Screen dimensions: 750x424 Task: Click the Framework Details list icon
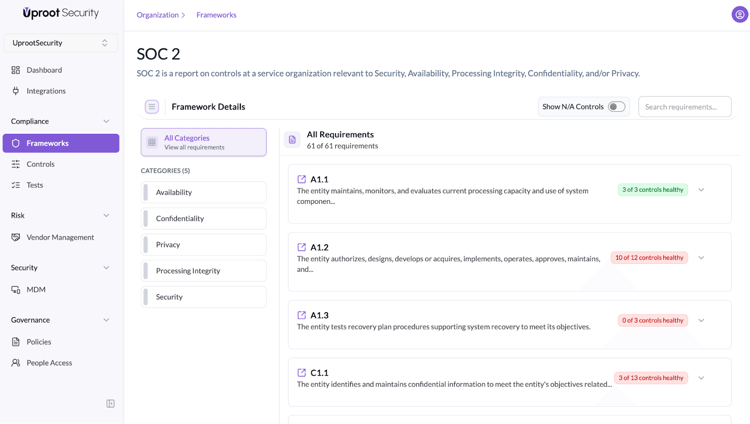(x=152, y=107)
